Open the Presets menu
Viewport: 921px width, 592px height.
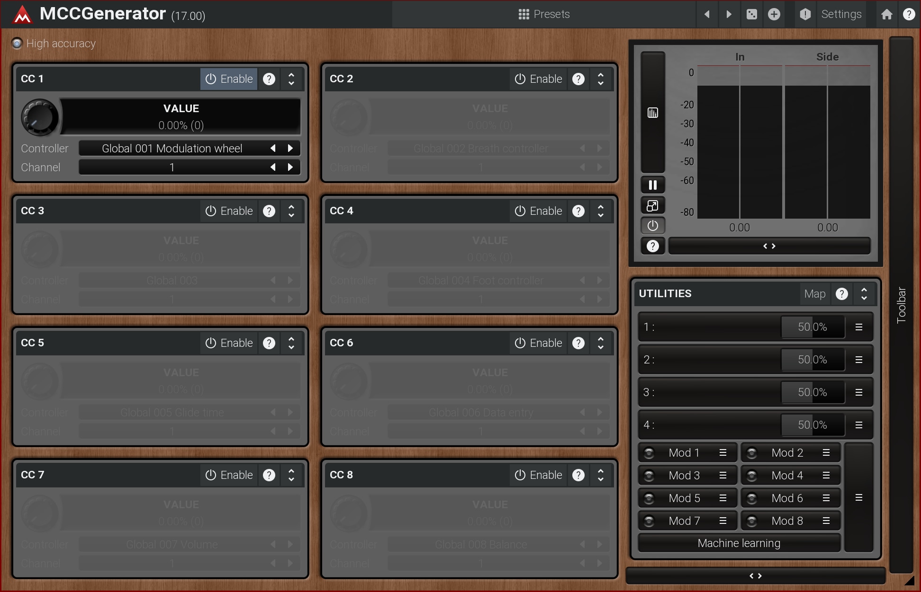544,14
